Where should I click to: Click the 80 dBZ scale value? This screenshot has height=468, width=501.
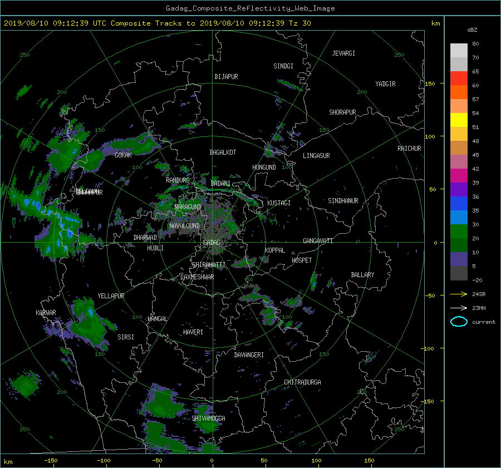tap(475, 44)
